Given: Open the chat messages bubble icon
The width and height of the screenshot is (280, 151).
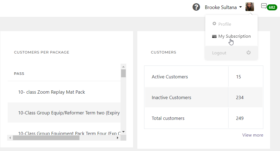Looking at the screenshot, I should 264,6.
